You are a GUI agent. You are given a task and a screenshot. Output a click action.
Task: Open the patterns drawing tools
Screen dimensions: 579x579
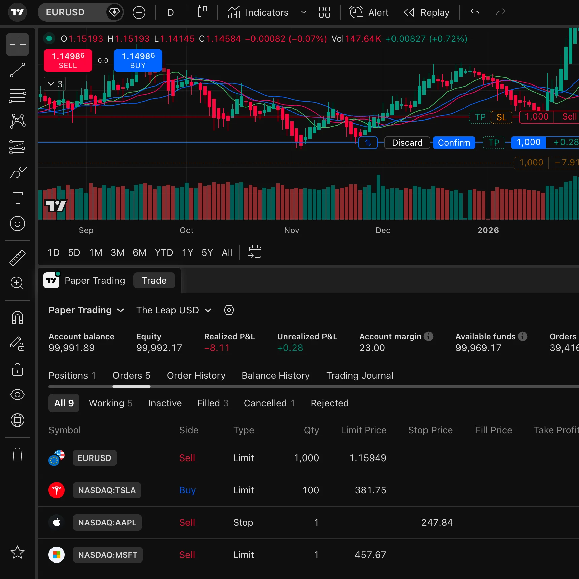[x=18, y=121]
